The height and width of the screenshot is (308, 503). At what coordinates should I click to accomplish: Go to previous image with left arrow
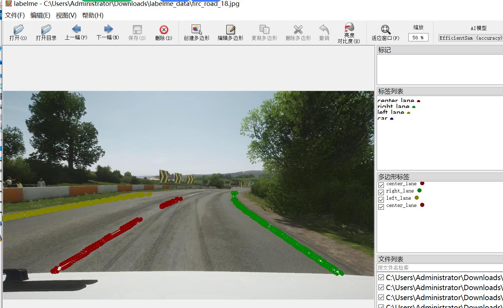coord(76,29)
